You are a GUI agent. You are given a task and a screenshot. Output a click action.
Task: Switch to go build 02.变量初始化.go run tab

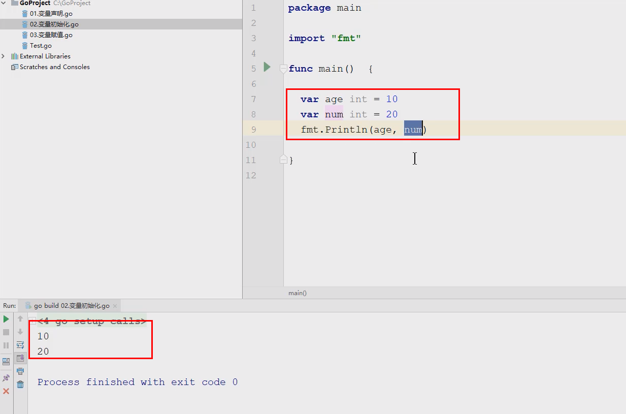(x=71, y=306)
